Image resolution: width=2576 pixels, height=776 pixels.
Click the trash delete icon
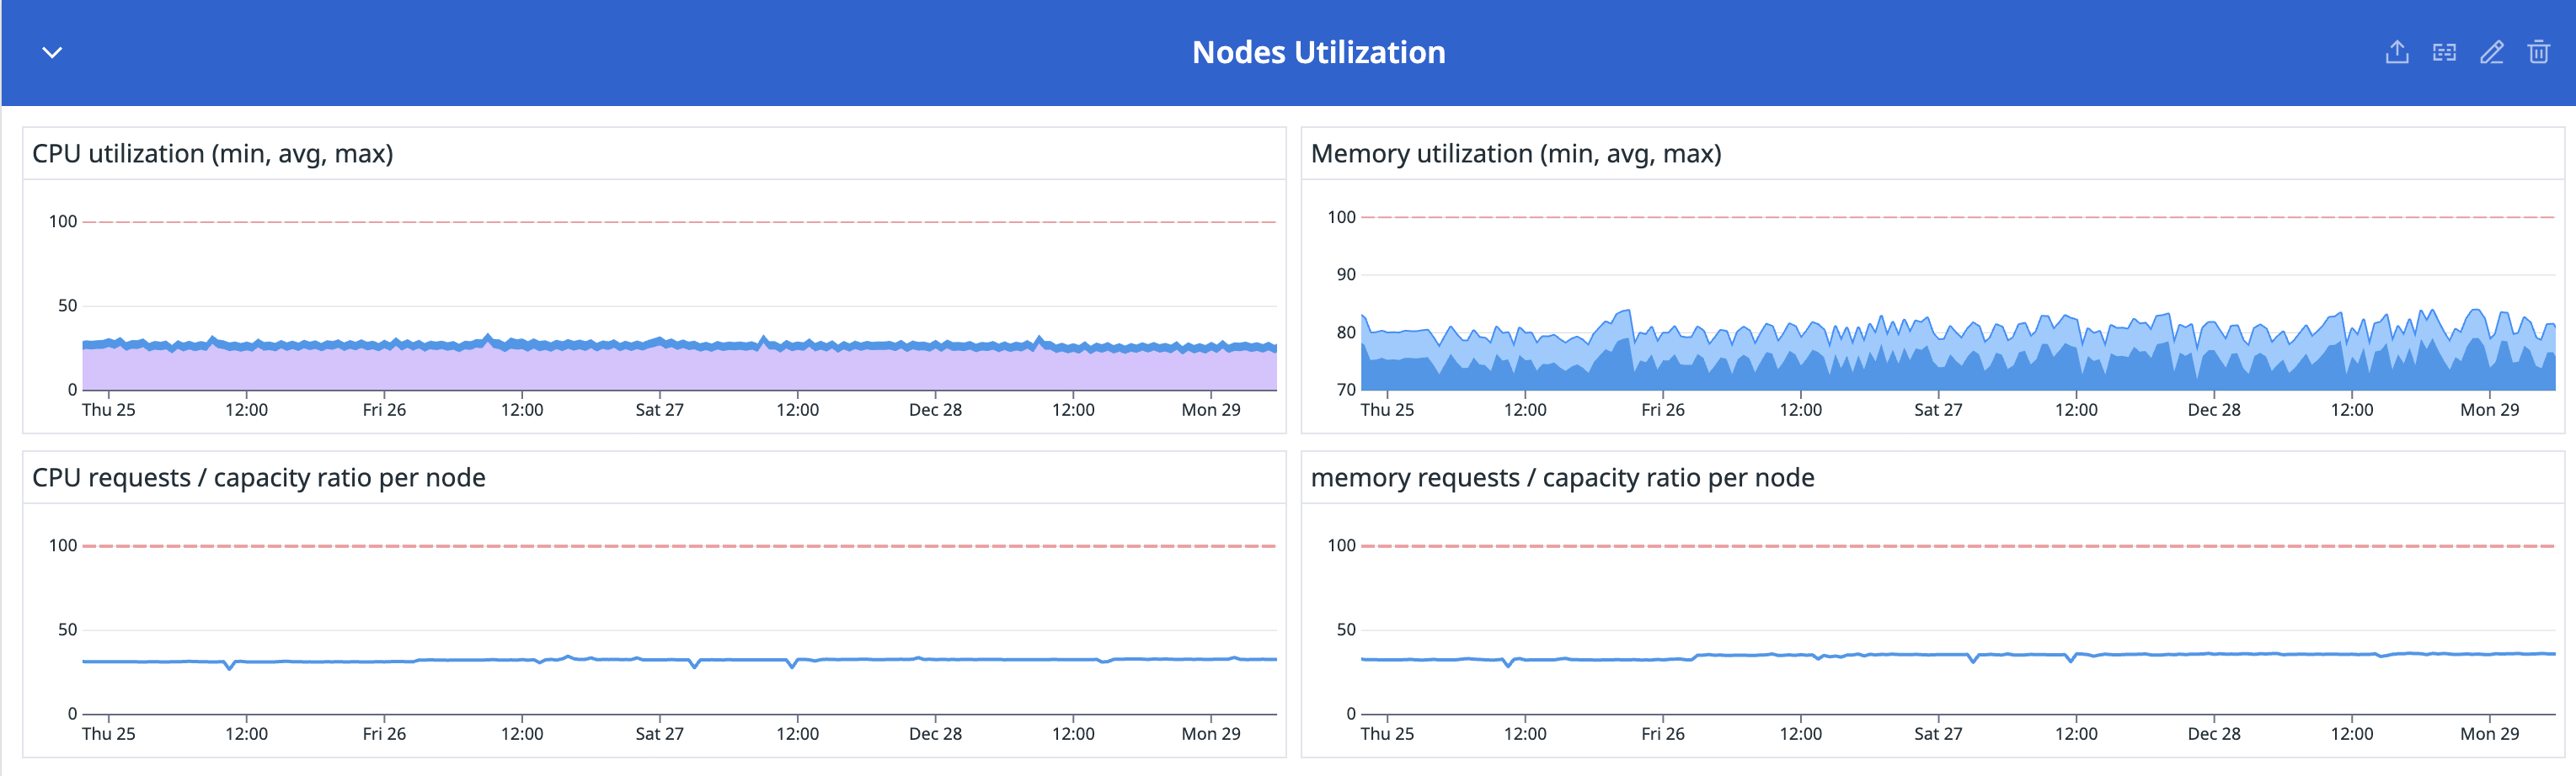tap(2538, 52)
